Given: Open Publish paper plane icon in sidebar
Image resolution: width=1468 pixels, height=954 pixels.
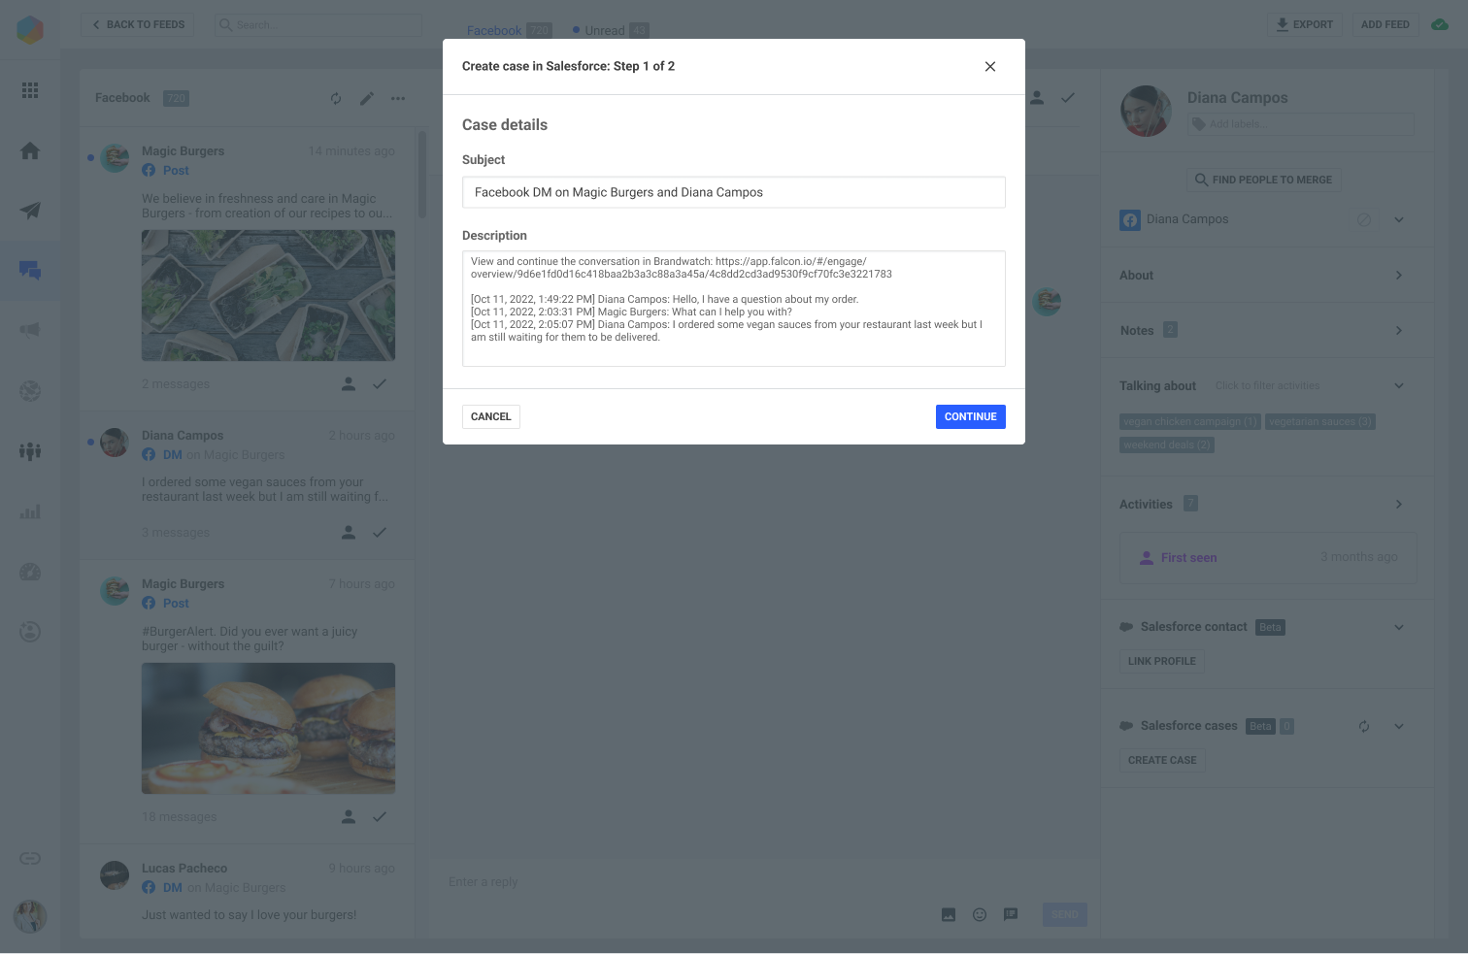Looking at the screenshot, I should click(30, 211).
